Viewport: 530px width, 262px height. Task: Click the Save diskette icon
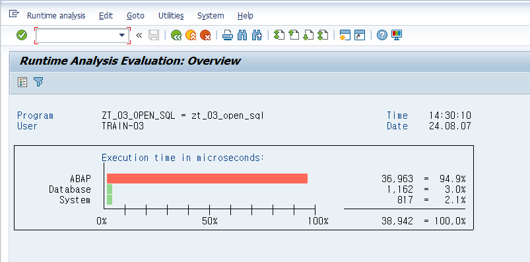(x=154, y=35)
